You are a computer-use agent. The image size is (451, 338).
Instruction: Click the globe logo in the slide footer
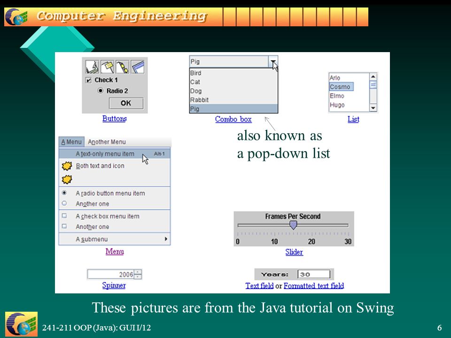[x=21, y=324]
